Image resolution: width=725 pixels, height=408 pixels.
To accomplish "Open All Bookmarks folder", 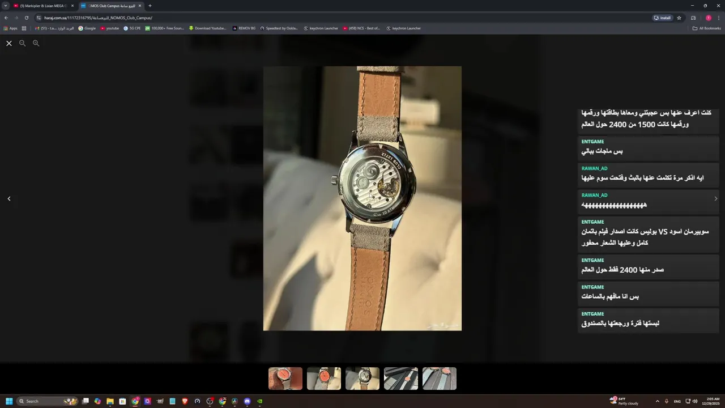I will (707, 28).
